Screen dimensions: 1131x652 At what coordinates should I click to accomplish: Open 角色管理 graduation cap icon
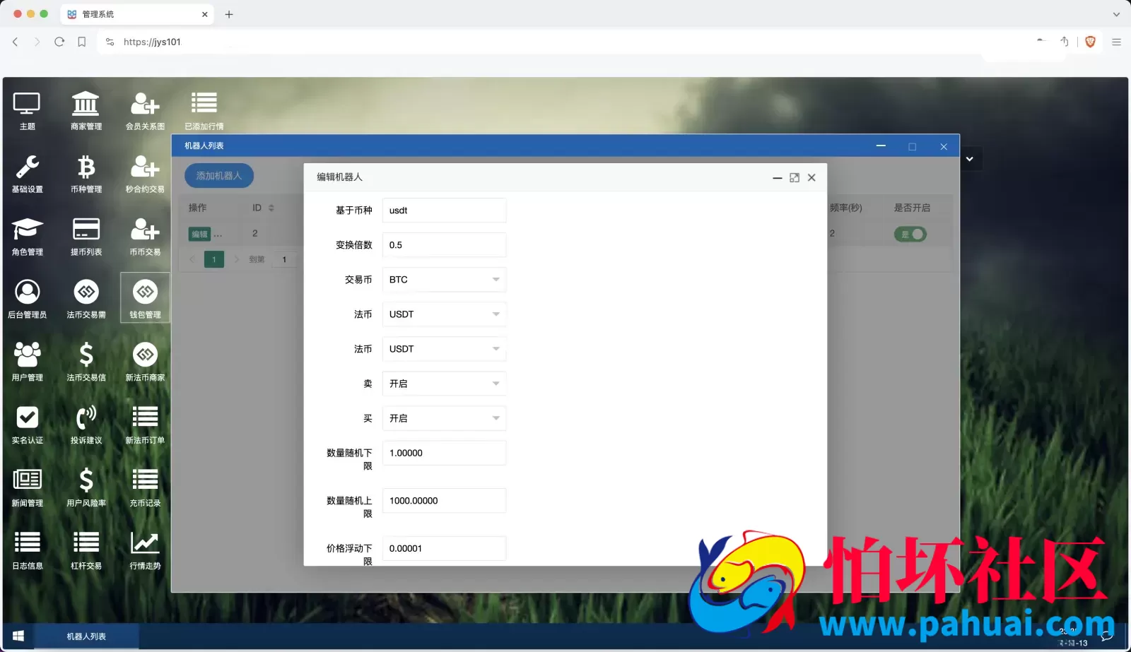pyautogui.click(x=27, y=237)
